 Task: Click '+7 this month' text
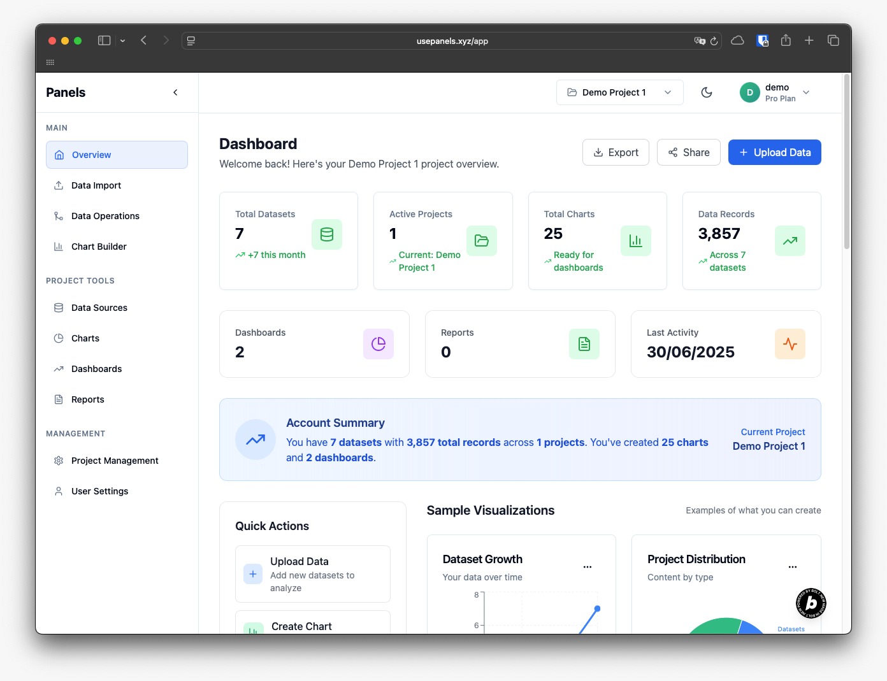pyautogui.click(x=277, y=255)
